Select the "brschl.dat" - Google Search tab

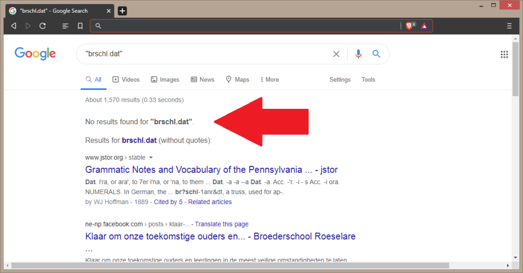pos(59,11)
